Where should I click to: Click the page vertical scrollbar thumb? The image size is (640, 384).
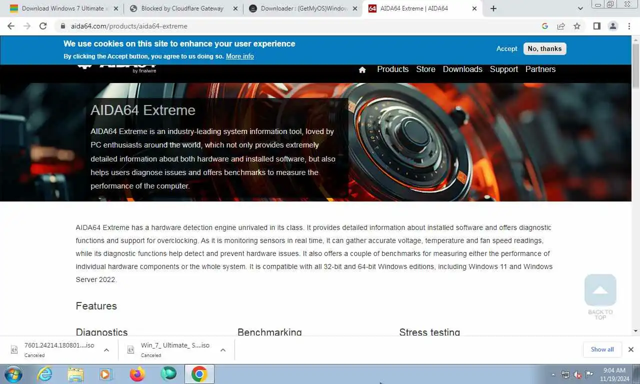[x=635, y=65]
